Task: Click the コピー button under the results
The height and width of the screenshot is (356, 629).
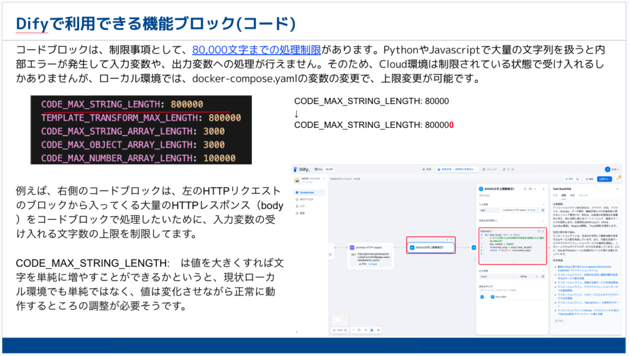Action: click(x=560, y=321)
